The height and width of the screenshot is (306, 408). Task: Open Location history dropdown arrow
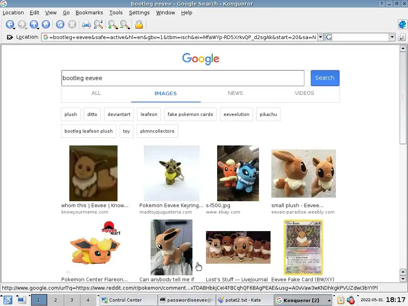(321, 37)
